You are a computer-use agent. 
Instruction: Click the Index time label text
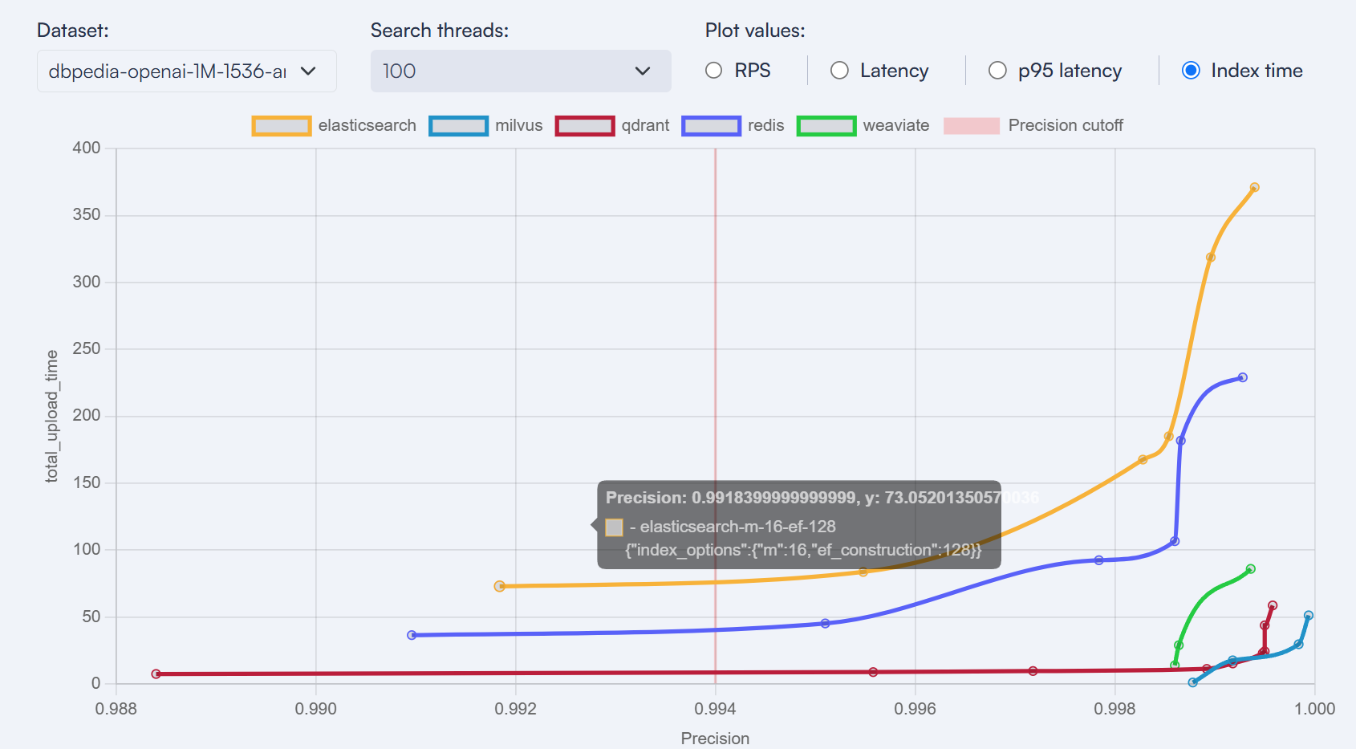1257,71
